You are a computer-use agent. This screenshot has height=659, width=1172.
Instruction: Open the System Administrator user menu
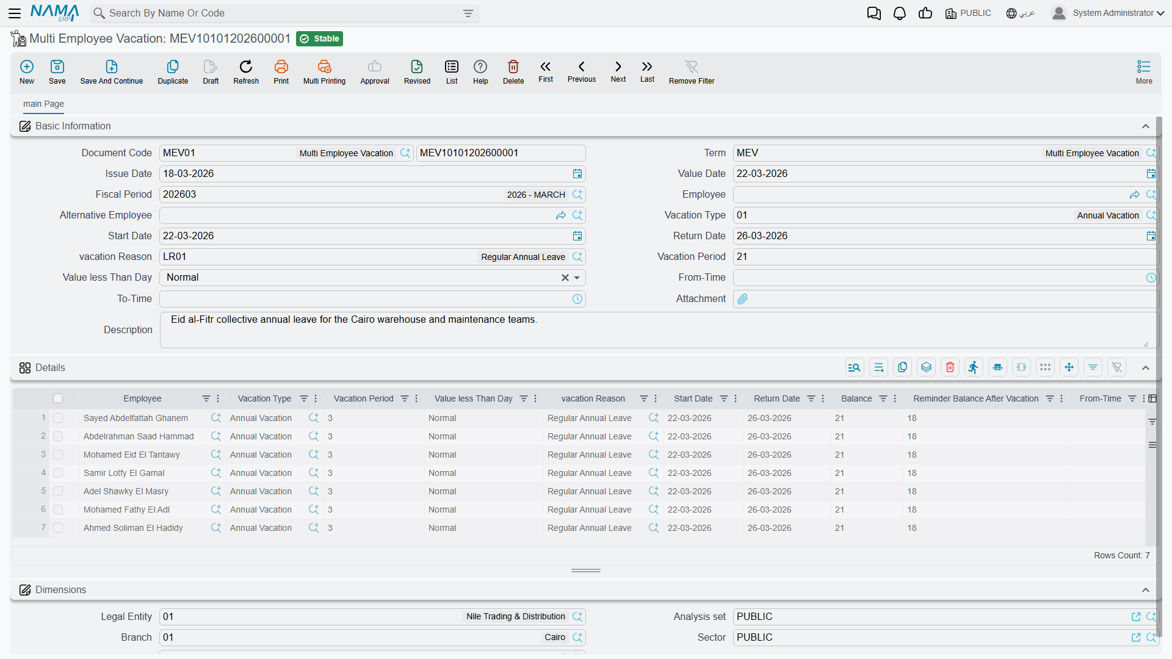click(x=1108, y=13)
